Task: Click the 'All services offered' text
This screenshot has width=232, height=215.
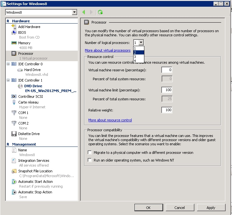Action: point(34,165)
